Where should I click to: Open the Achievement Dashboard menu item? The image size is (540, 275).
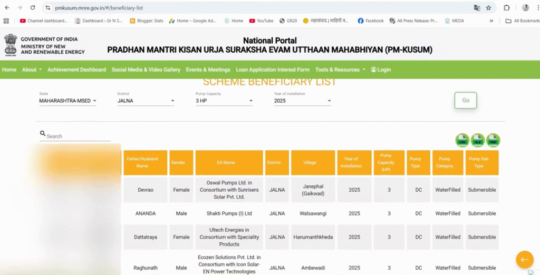click(76, 70)
